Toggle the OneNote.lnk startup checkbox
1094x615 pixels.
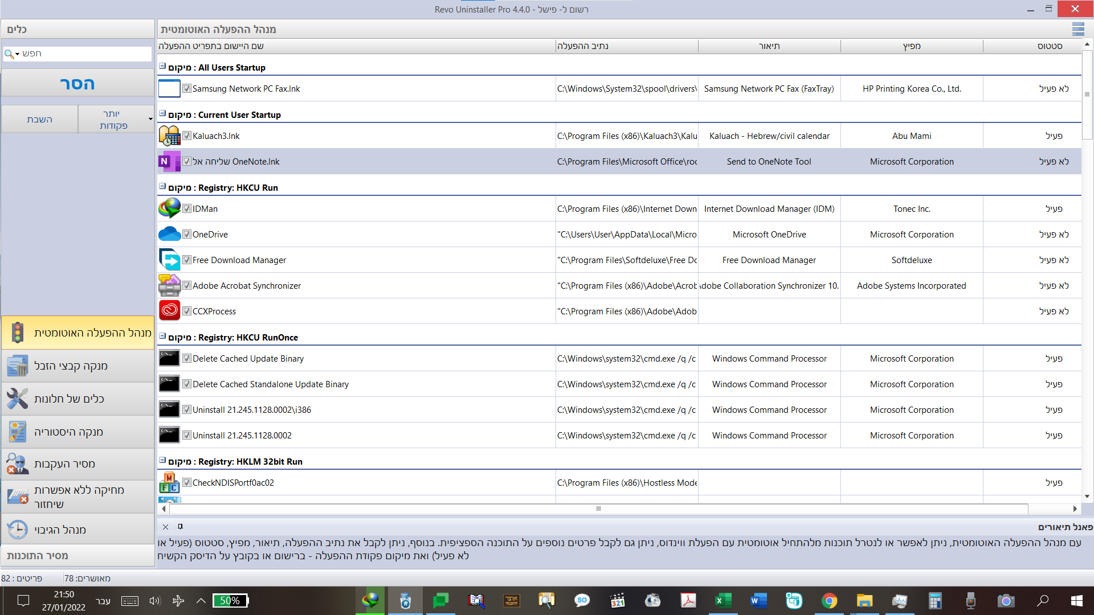[186, 161]
